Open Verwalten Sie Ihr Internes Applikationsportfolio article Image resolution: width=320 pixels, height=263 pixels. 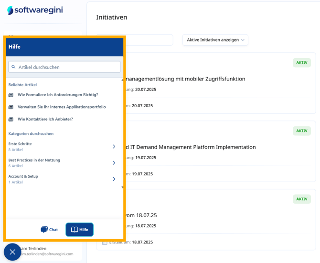(62, 107)
